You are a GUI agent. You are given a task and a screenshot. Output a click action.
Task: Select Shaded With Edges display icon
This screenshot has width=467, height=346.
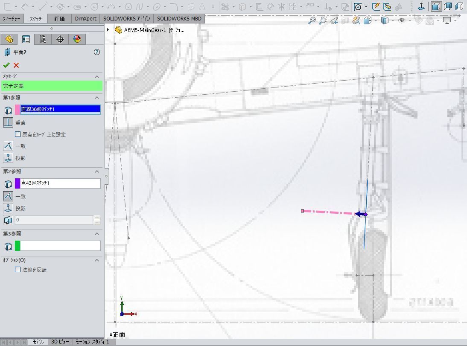[436, 6]
